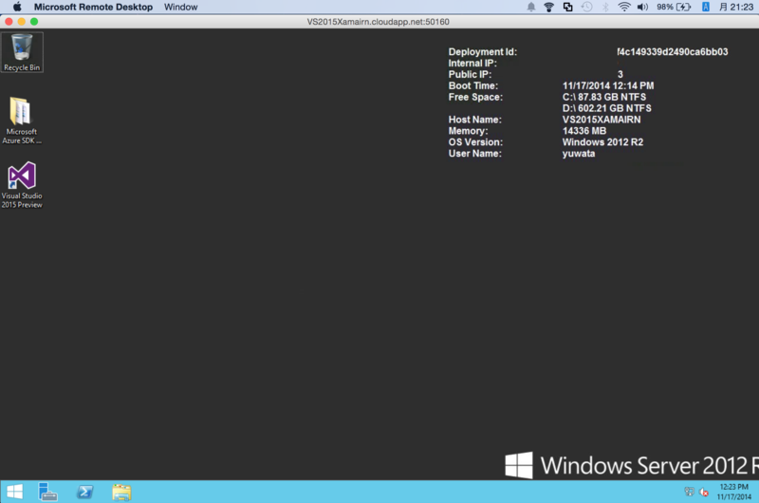759x503 pixels.
Task: Click the window title VS2015Xamairn.cloudapp.net:50160
Action: pos(378,22)
